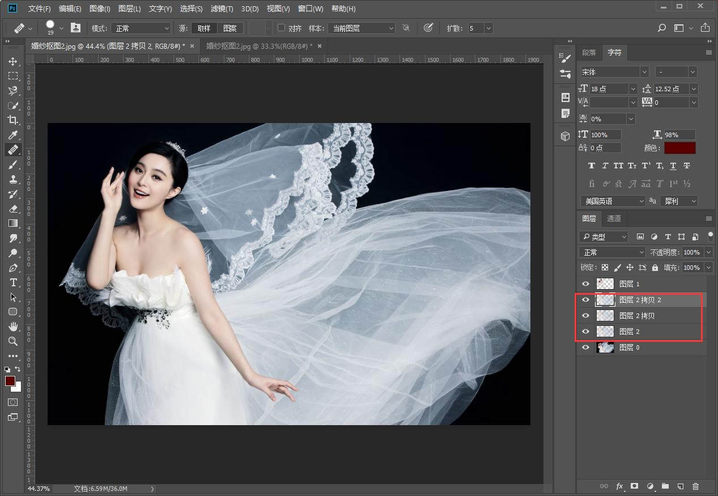This screenshot has width=718, height=496.
Task: Open the font size dropdown showing 18 点
Action: pos(633,89)
